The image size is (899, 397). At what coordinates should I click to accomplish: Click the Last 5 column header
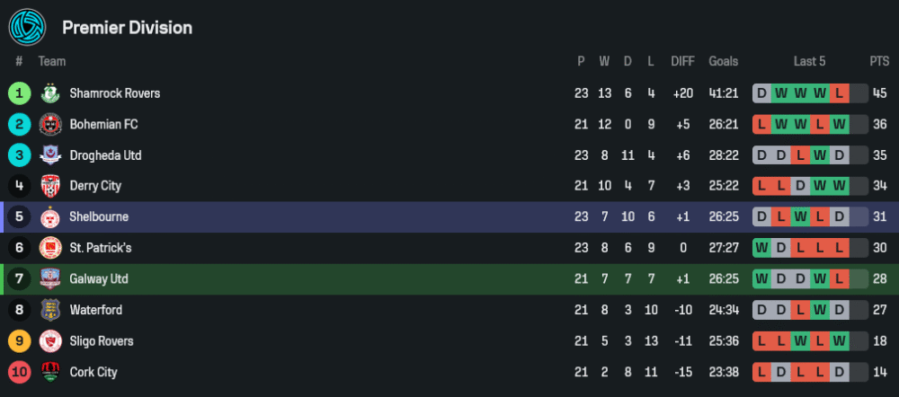click(809, 61)
